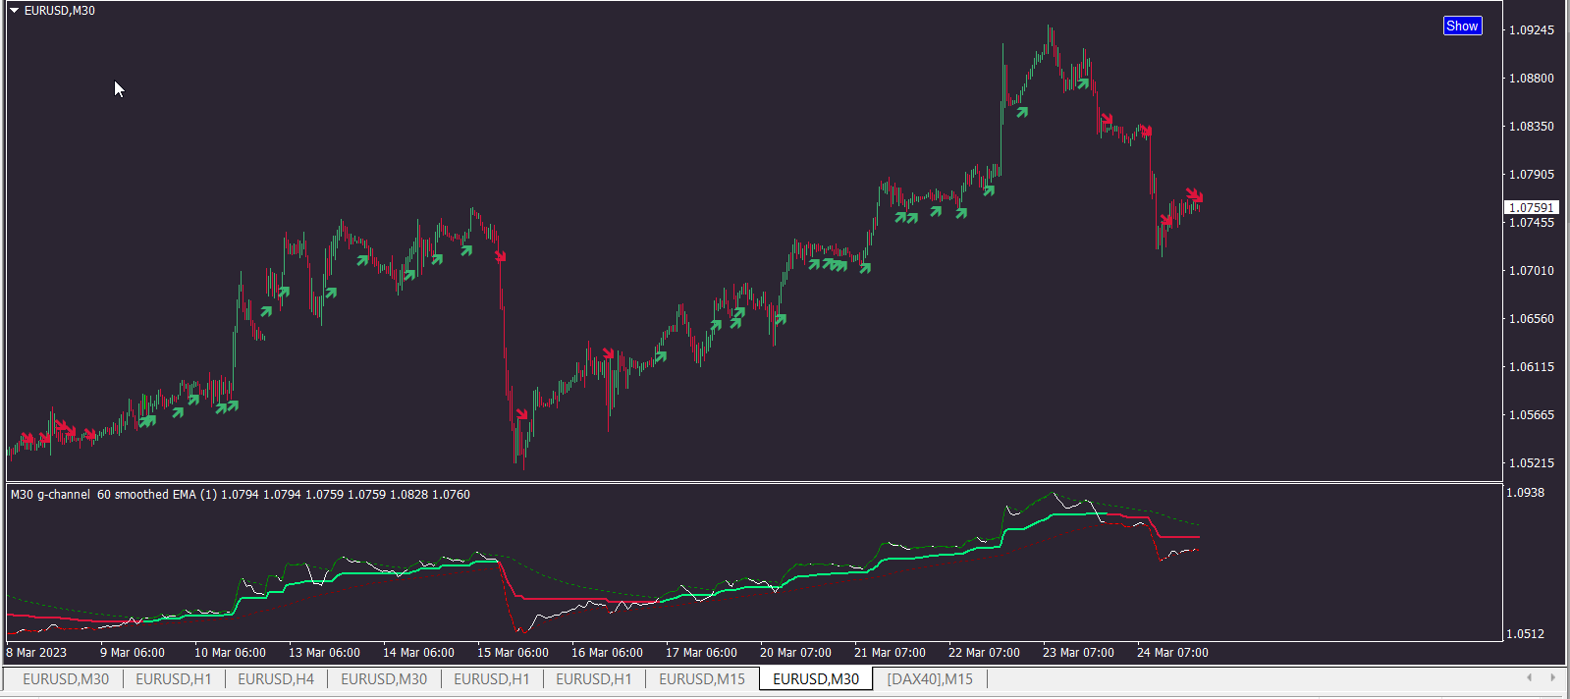Click the right tab-scroll arrow

tap(1552, 677)
